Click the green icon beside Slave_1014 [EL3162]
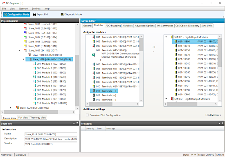 tap(25, 37)
